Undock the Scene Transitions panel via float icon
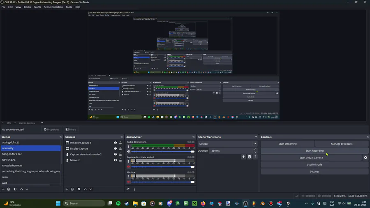Image resolution: width=370 pixels, height=208 pixels. click(256, 137)
